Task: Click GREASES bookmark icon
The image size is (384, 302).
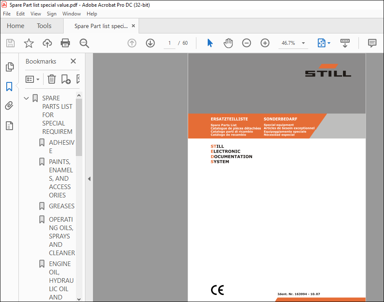Action: coord(42,206)
